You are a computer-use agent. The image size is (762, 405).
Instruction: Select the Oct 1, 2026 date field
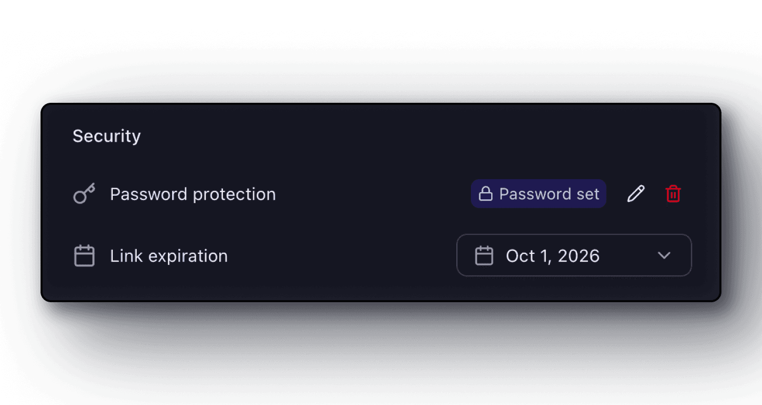(x=553, y=255)
